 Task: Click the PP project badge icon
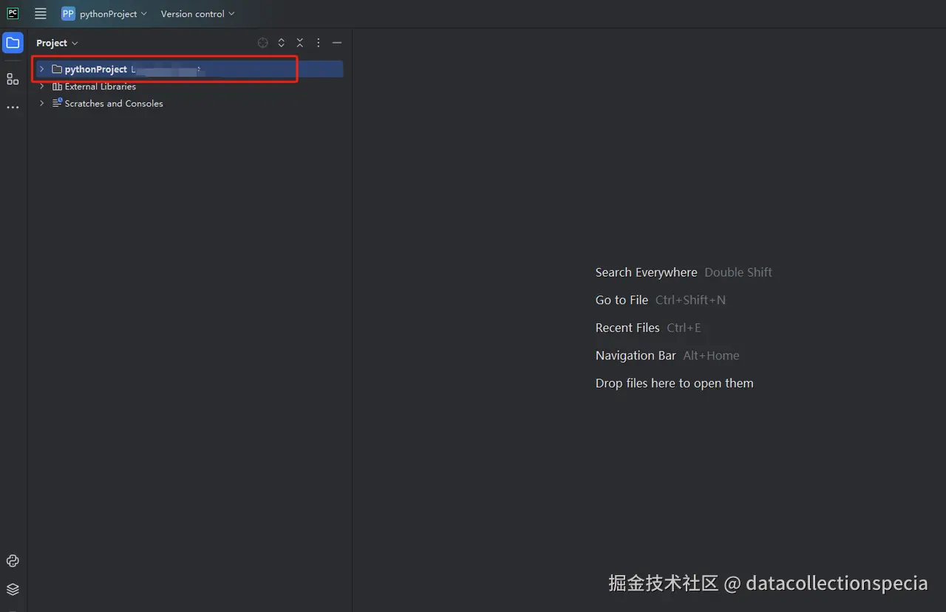click(x=68, y=13)
